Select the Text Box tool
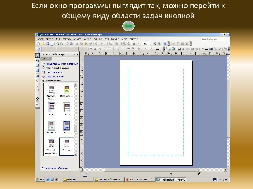 coord(38,61)
